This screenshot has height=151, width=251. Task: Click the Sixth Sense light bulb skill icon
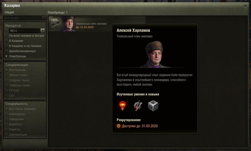pyautogui.click(x=122, y=106)
